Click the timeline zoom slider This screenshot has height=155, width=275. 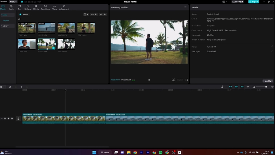tap(262, 87)
